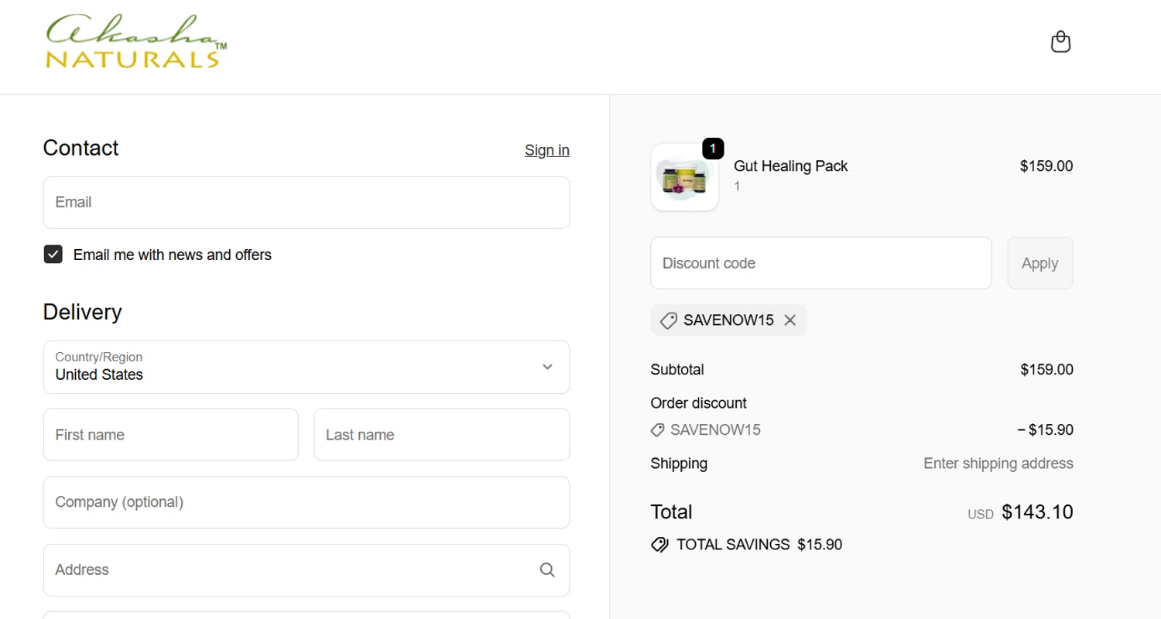Click the tag icon beside order discount SAVENOW15
This screenshot has width=1161, height=619.
tap(658, 430)
